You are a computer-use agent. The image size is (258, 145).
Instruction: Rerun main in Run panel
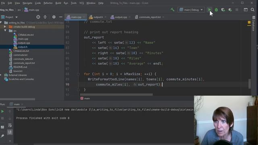2,112
